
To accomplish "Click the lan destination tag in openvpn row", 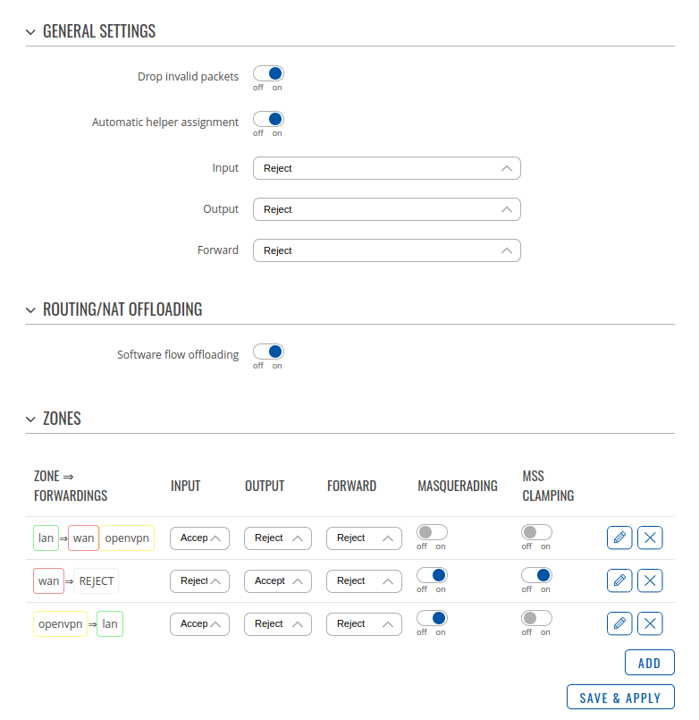I will 110,623.
